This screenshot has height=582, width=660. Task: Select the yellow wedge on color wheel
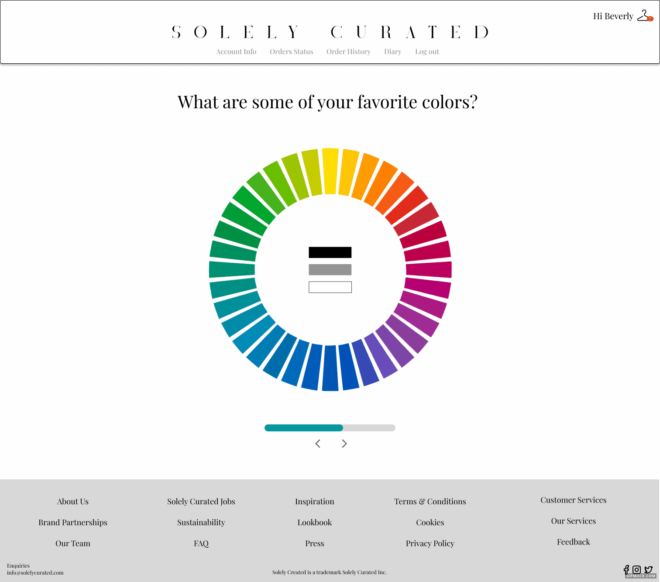click(330, 171)
